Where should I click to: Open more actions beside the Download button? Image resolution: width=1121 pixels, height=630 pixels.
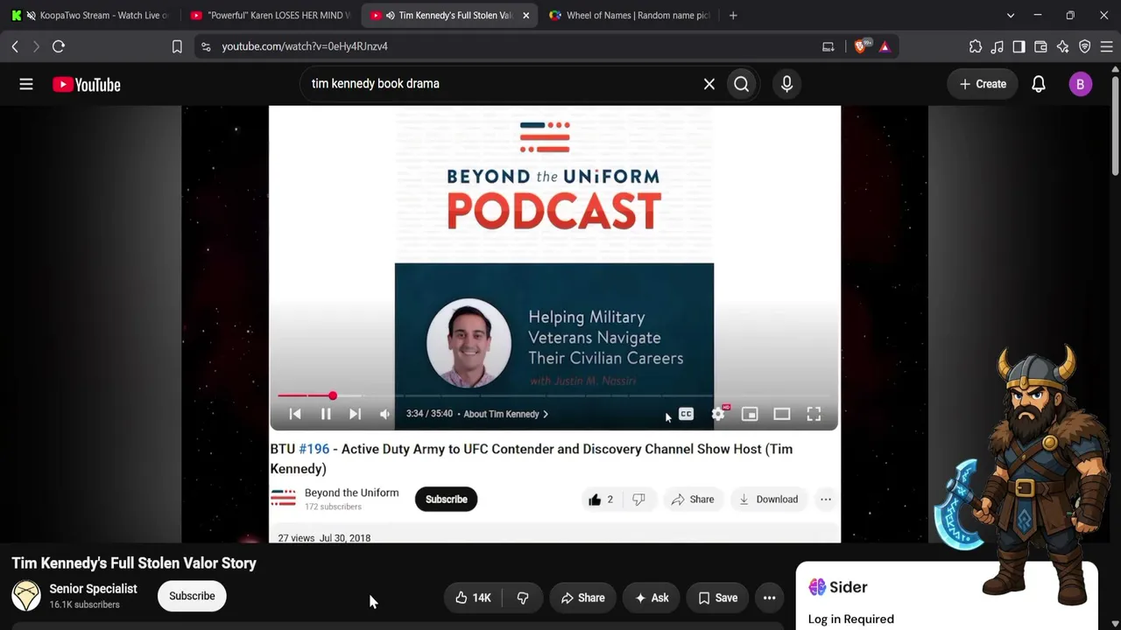pyautogui.click(x=825, y=500)
